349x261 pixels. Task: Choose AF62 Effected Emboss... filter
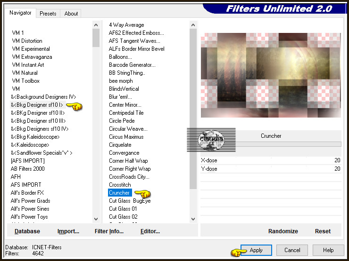click(x=136, y=33)
